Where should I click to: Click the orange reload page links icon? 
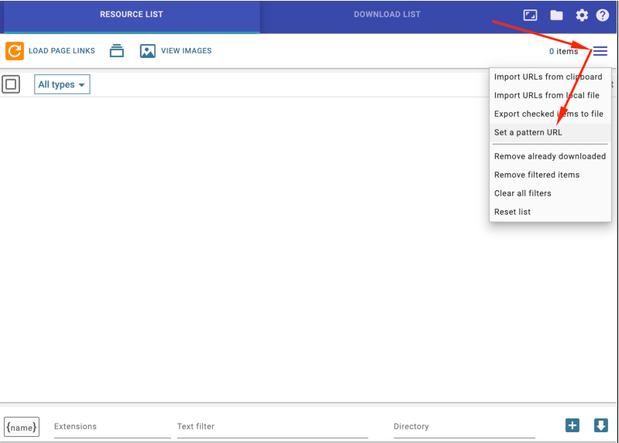coord(15,51)
